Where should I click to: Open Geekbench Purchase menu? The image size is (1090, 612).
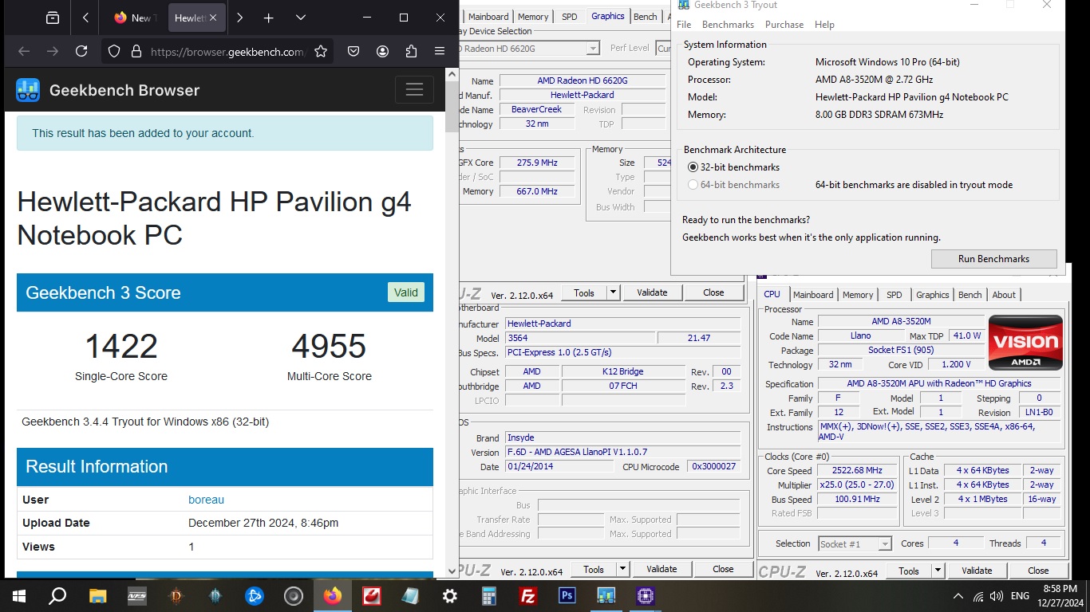tap(784, 25)
